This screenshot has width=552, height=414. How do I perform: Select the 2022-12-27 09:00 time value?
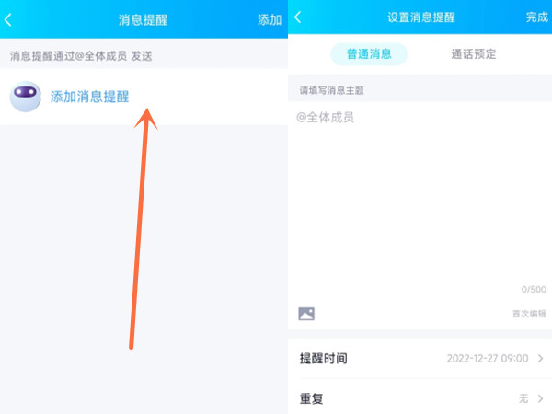pyautogui.click(x=488, y=358)
